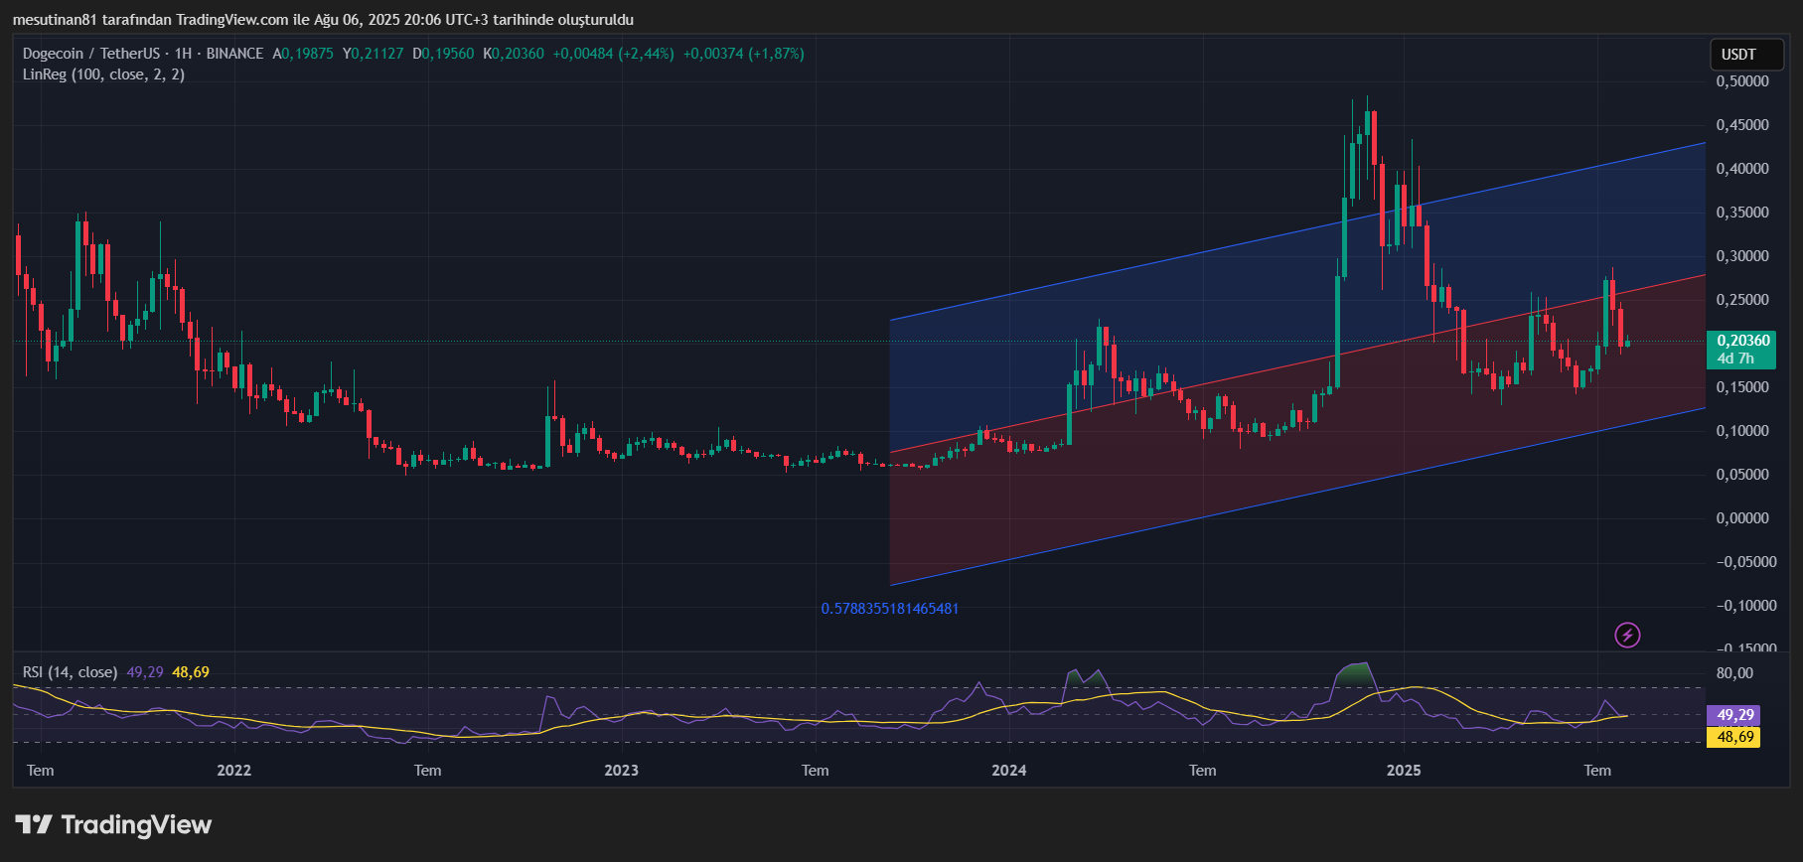This screenshot has height=862, width=1803.
Task: Click the yellow RSI average tag 48,69
Action: click(x=1733, y=737)
